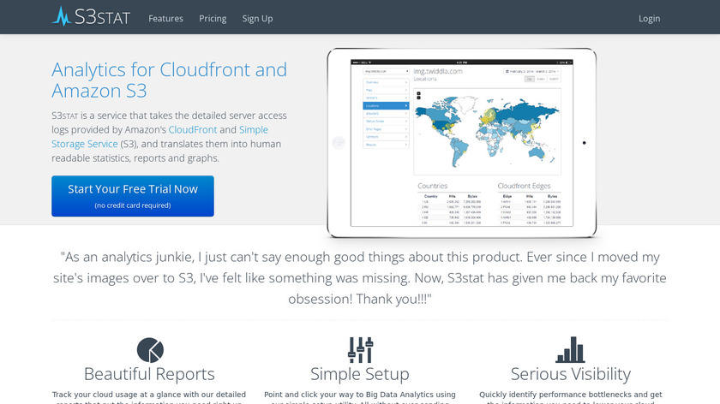Click the sliders Simple Setup icon
The width and height of the screenshot is (720, 404).
(x=360, y=350)
